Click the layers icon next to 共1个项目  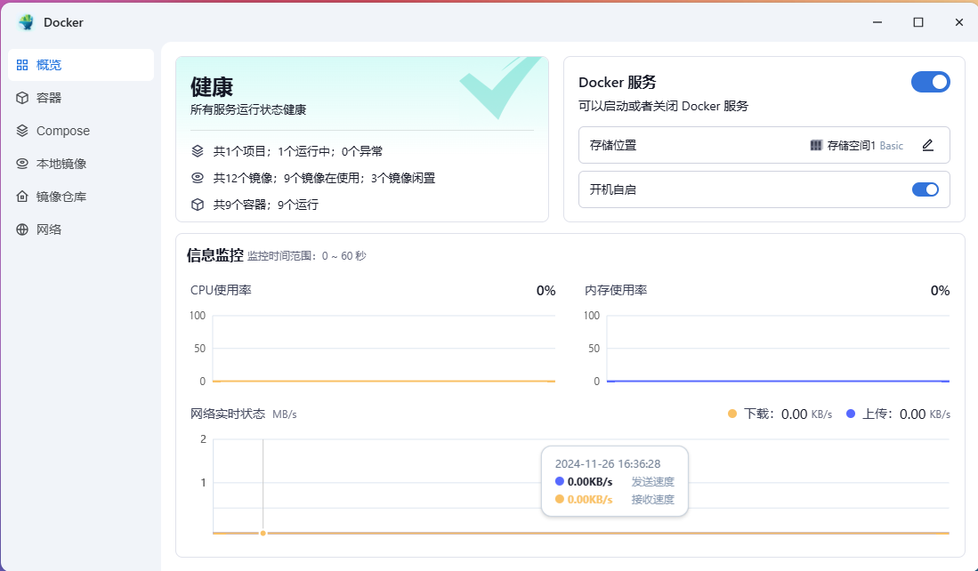[x=198, y=151]
